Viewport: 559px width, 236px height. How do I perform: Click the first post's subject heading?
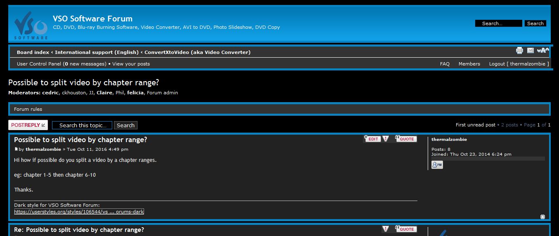(81, 140)
